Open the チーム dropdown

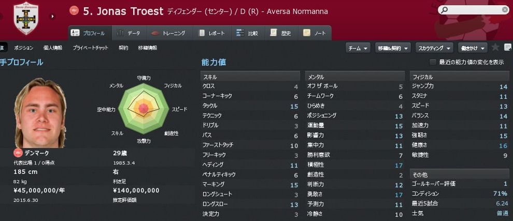tap(358, 48)
